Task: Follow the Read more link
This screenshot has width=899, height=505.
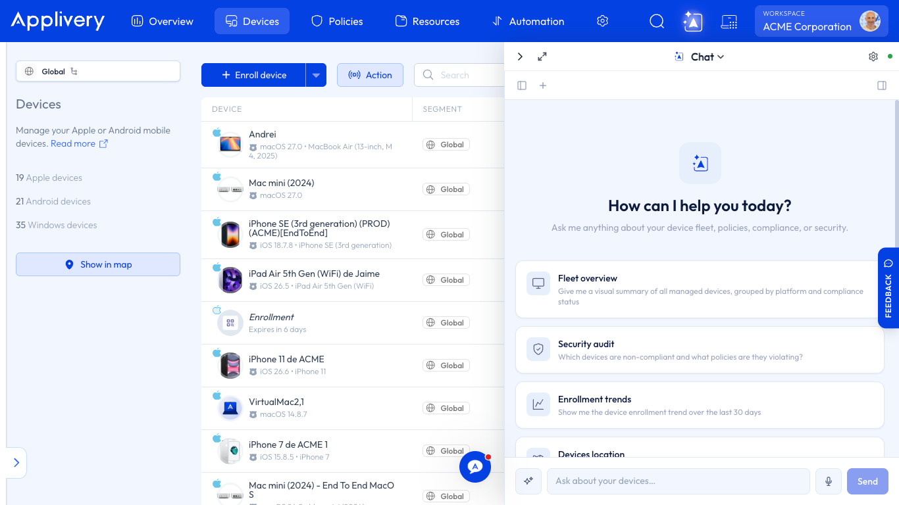Action: coord(73,143)
